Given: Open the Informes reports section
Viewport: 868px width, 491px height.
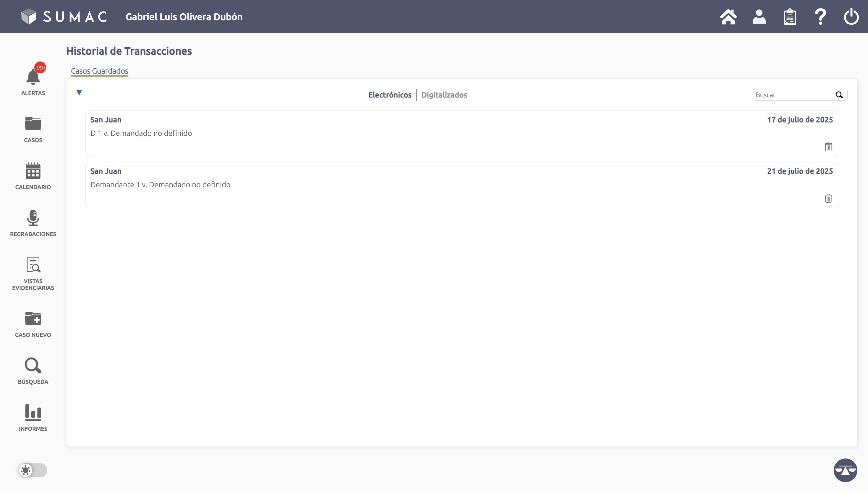Looking at the screenshot, I should point(33,417).
